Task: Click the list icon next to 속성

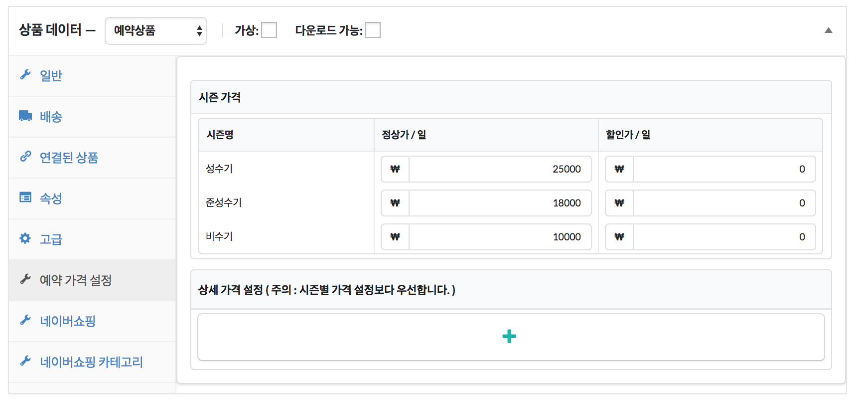Action: tap(25, 198)
